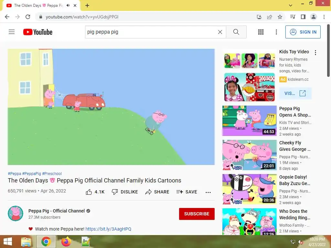Bookmark this tab with the star
Viewport: 331px width, 248px height.
(280, 17)
